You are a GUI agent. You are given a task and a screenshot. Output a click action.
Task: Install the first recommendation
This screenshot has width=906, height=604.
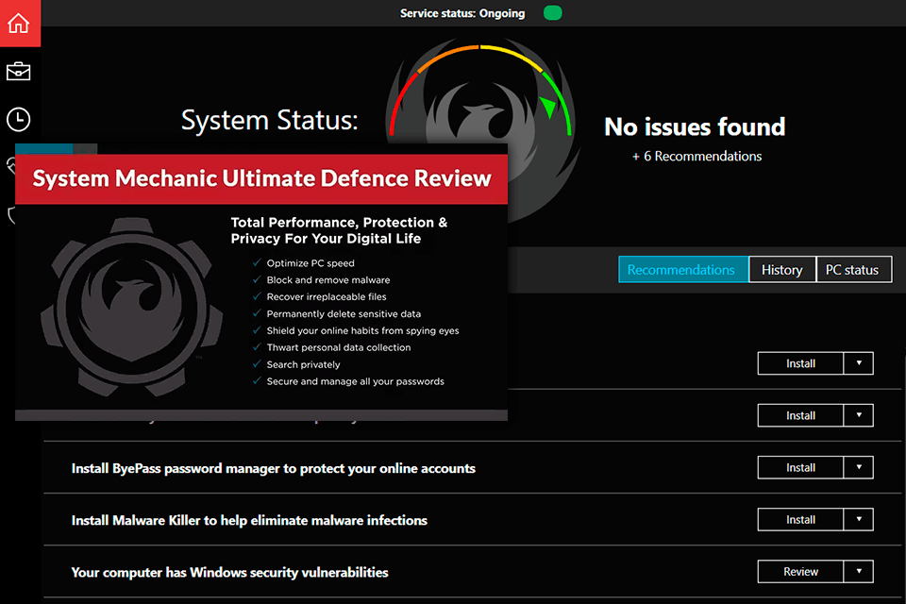click(x=800, y=363)
